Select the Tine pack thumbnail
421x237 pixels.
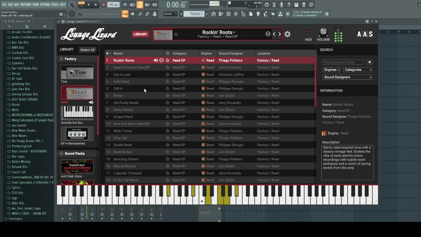[77, 72]
